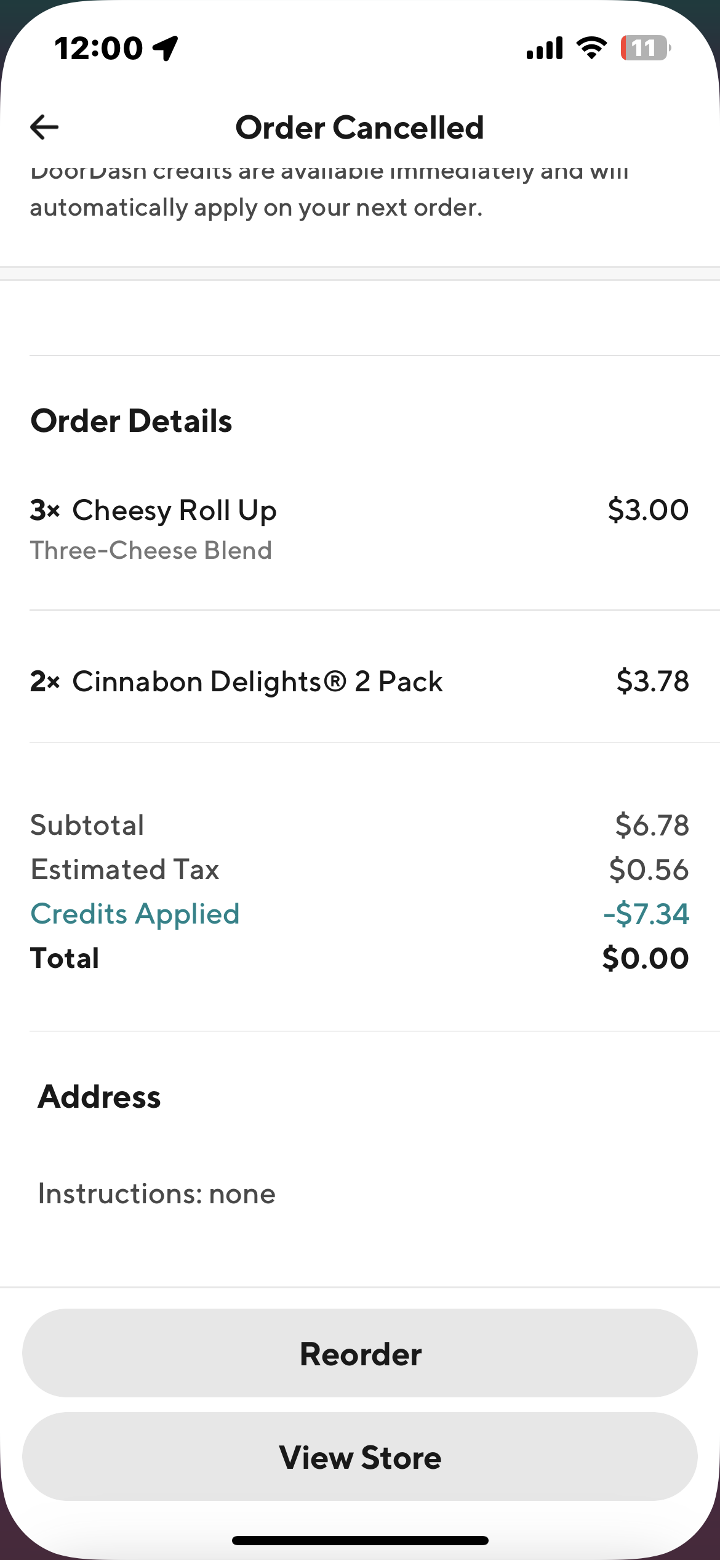Tap the Order Details heading

[x=132, y=421]
